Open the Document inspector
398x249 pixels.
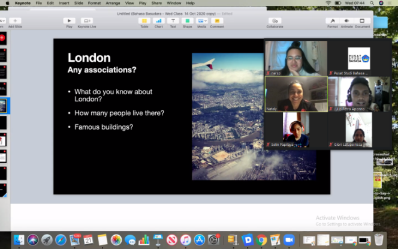[362, 21]
